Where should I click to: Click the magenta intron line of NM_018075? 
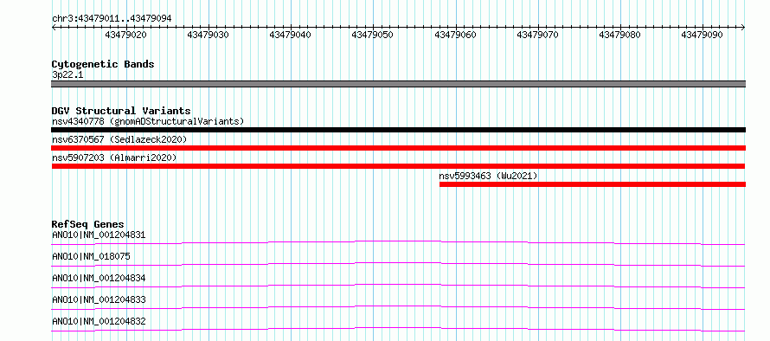(398, 263)
